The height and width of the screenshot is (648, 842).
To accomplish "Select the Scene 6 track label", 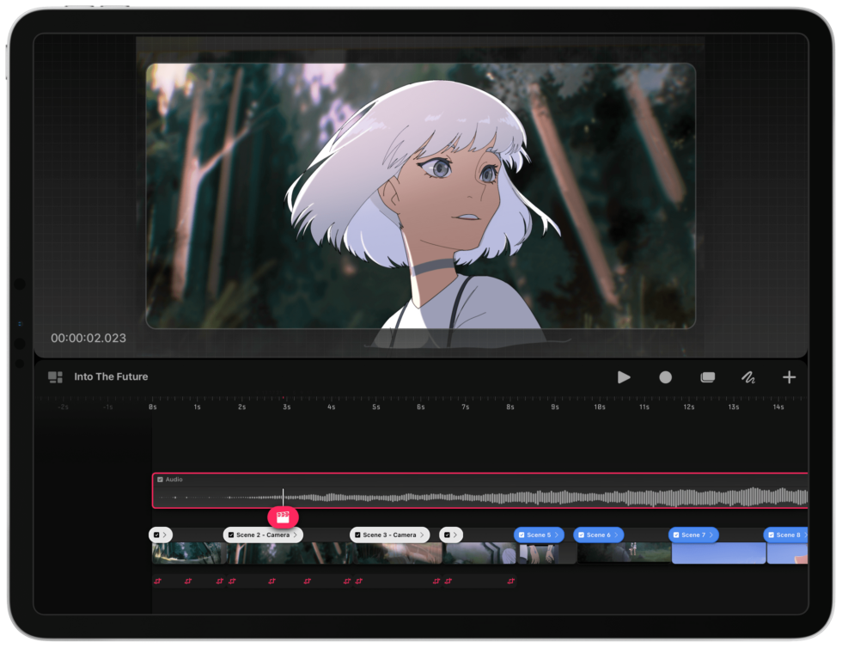I will click(x=598, y=535).
